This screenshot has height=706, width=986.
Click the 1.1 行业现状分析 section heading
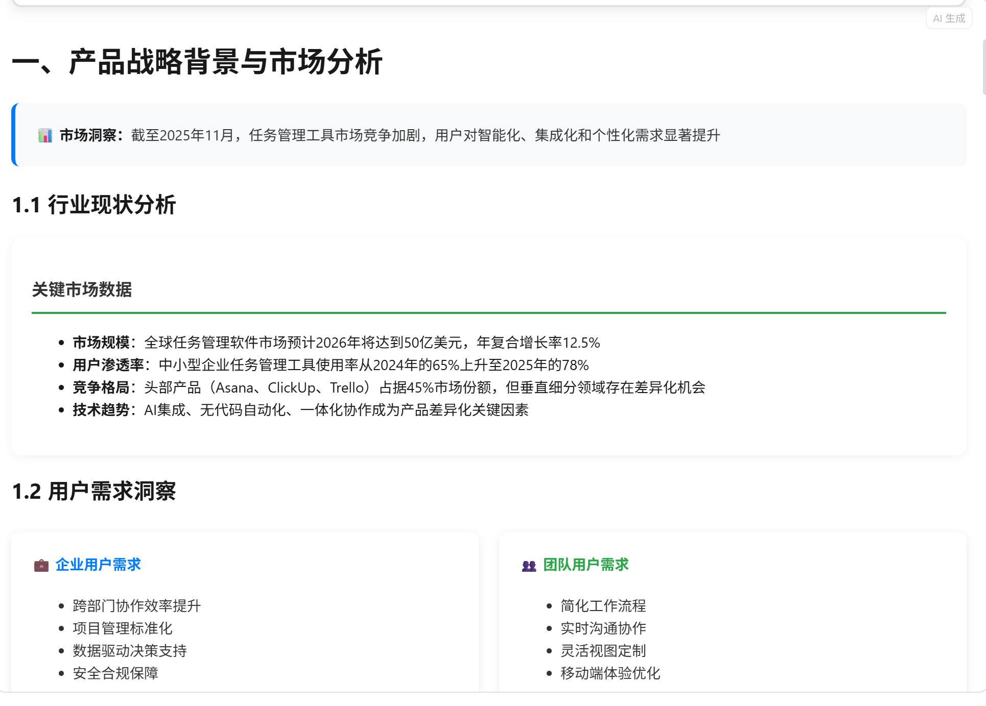click(95, 204)
